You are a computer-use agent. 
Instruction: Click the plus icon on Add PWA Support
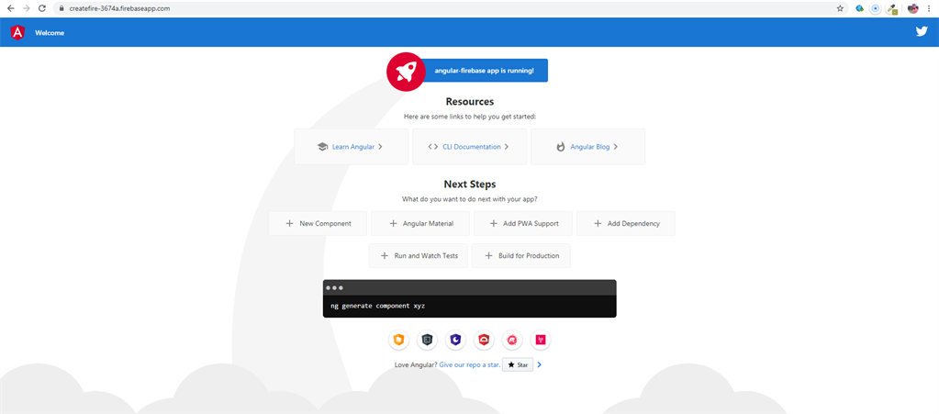click(494, 223)
